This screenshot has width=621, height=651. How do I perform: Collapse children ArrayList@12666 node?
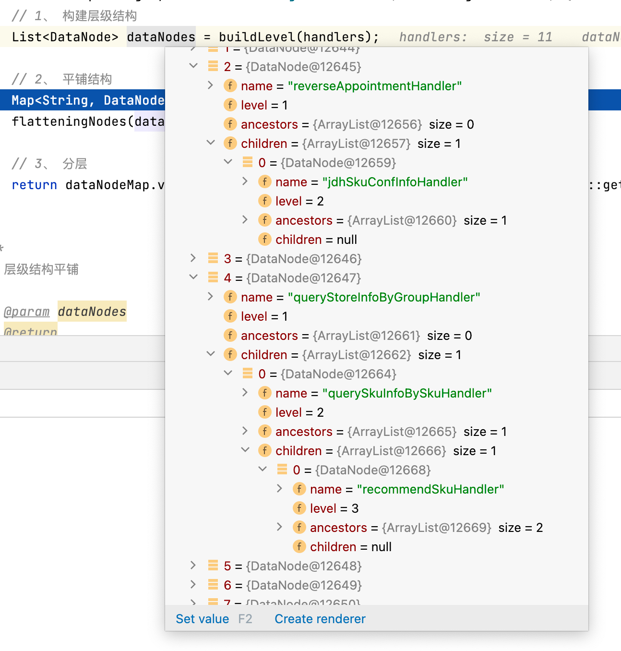click(245, 450)
